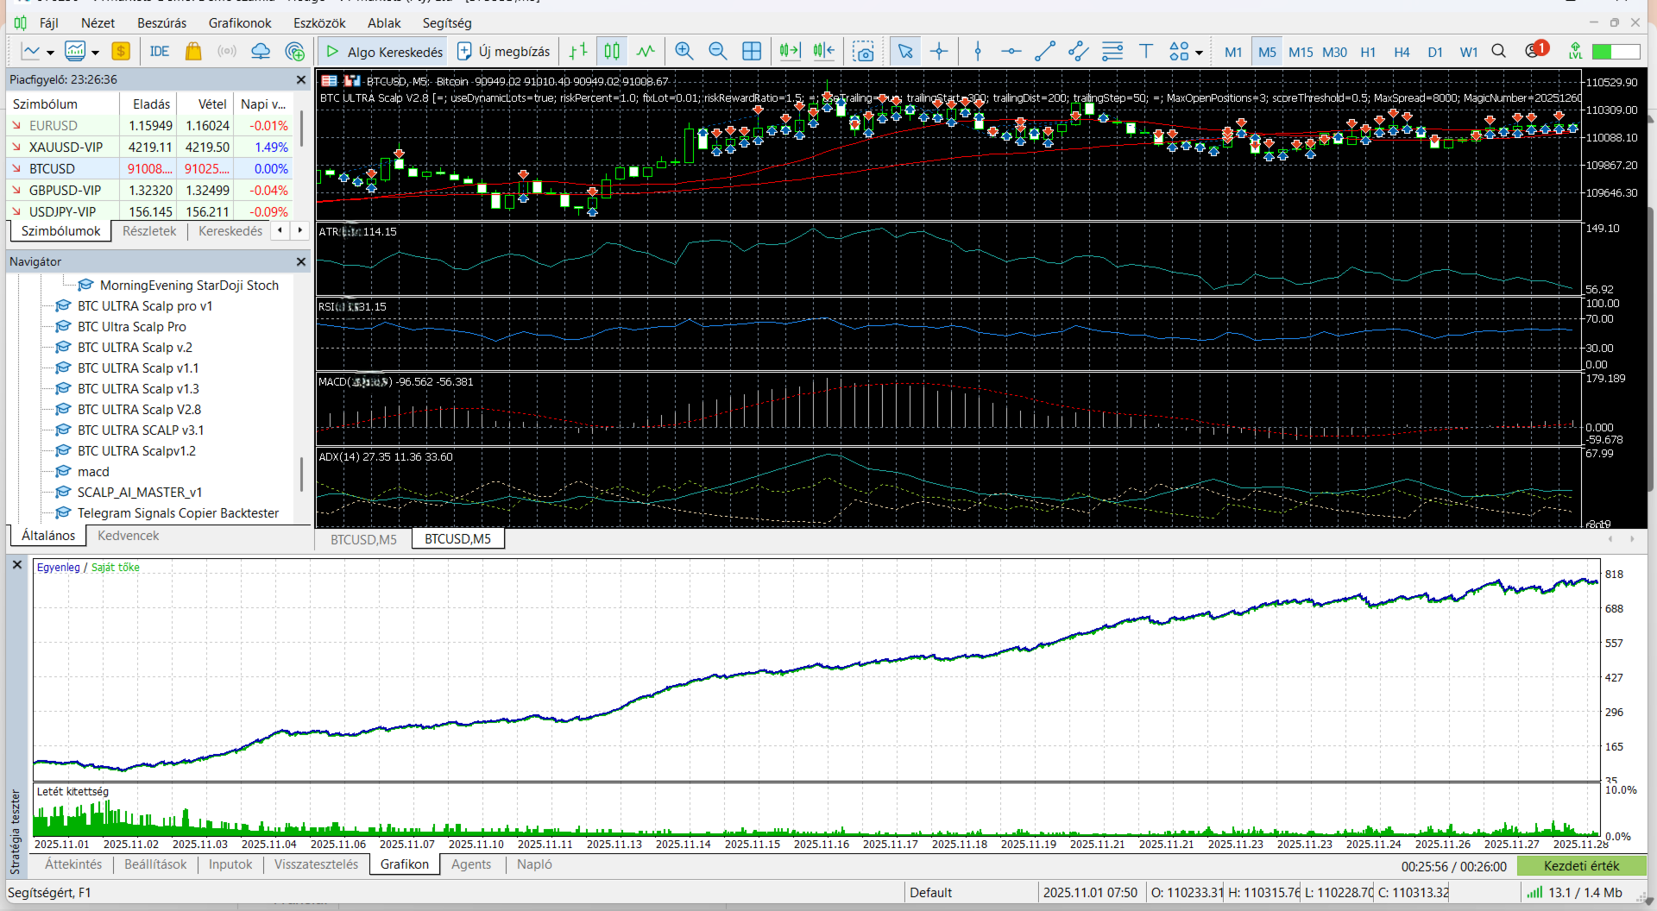Open the MetaEditor IDE
The width and height of the screenshot is (1657, 911).
tap(159, 52)
